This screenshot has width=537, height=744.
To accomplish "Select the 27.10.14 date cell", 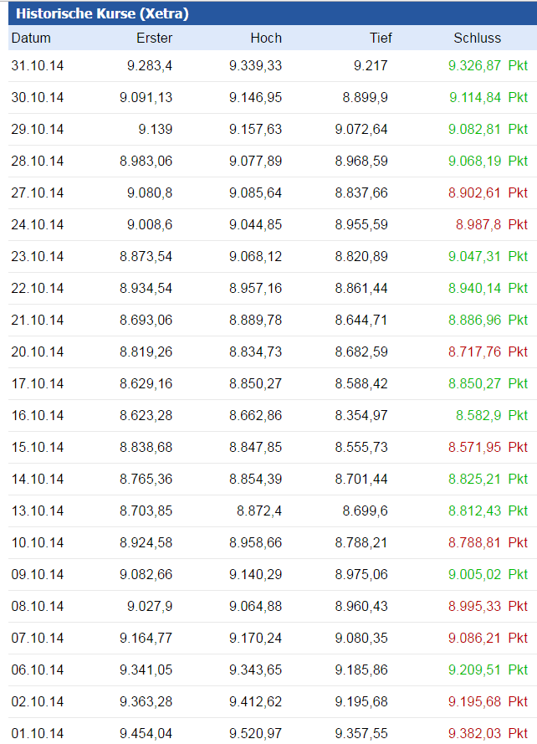I will point(38,192).
